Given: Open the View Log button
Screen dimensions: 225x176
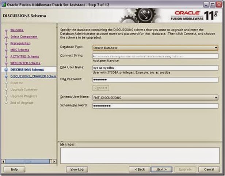Looking at the screenshot, I should (77, 169).
